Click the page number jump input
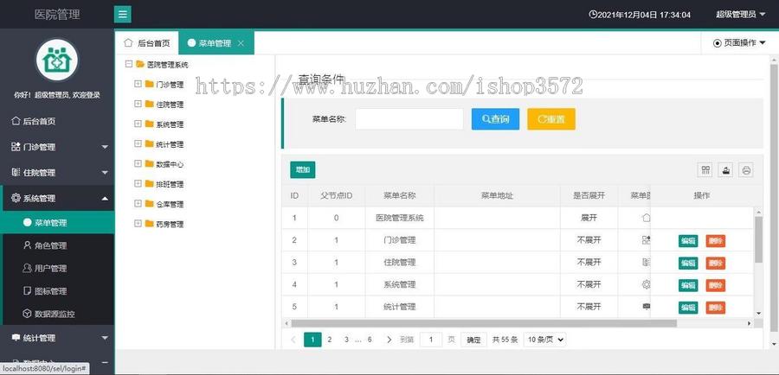This screenshot has height=375, width=779. point(431,340)
